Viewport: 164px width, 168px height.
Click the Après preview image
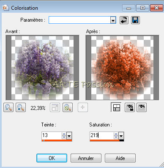point(122,67)
